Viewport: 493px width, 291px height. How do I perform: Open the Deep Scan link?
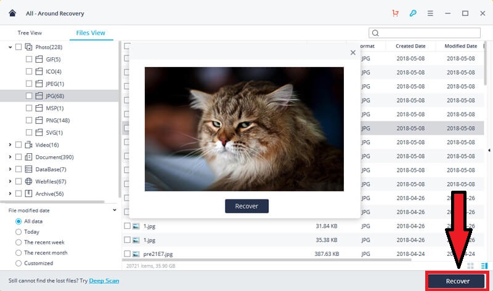[104, 281]
